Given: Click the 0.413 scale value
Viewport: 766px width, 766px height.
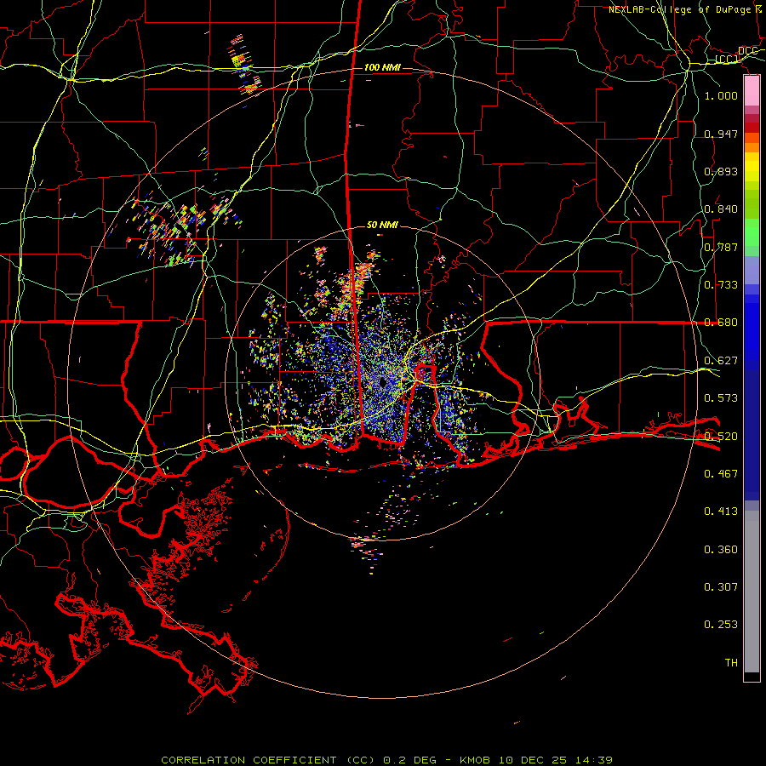Looking at the screenshot, I should pos(721,512).
